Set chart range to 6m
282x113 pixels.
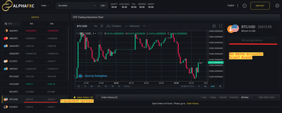point(92,86)
